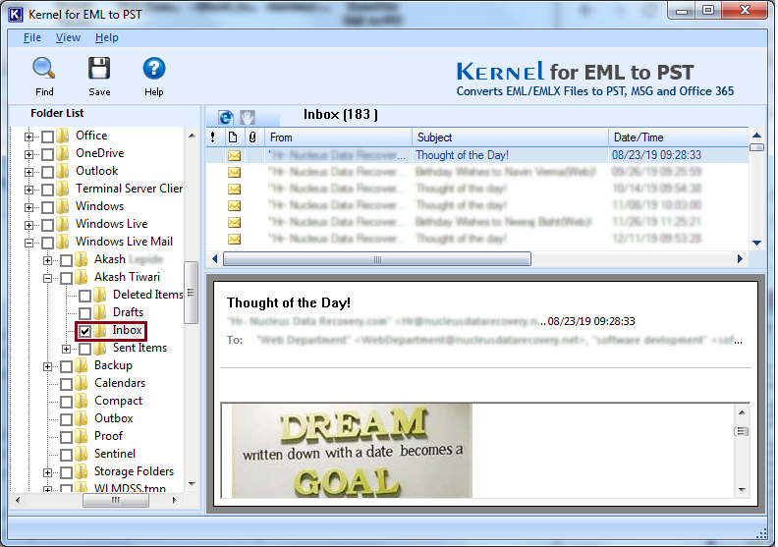This screenshot has width=778, height=547.
Task: Check the Deleted Items checkbox
Action: click(84, 296)
